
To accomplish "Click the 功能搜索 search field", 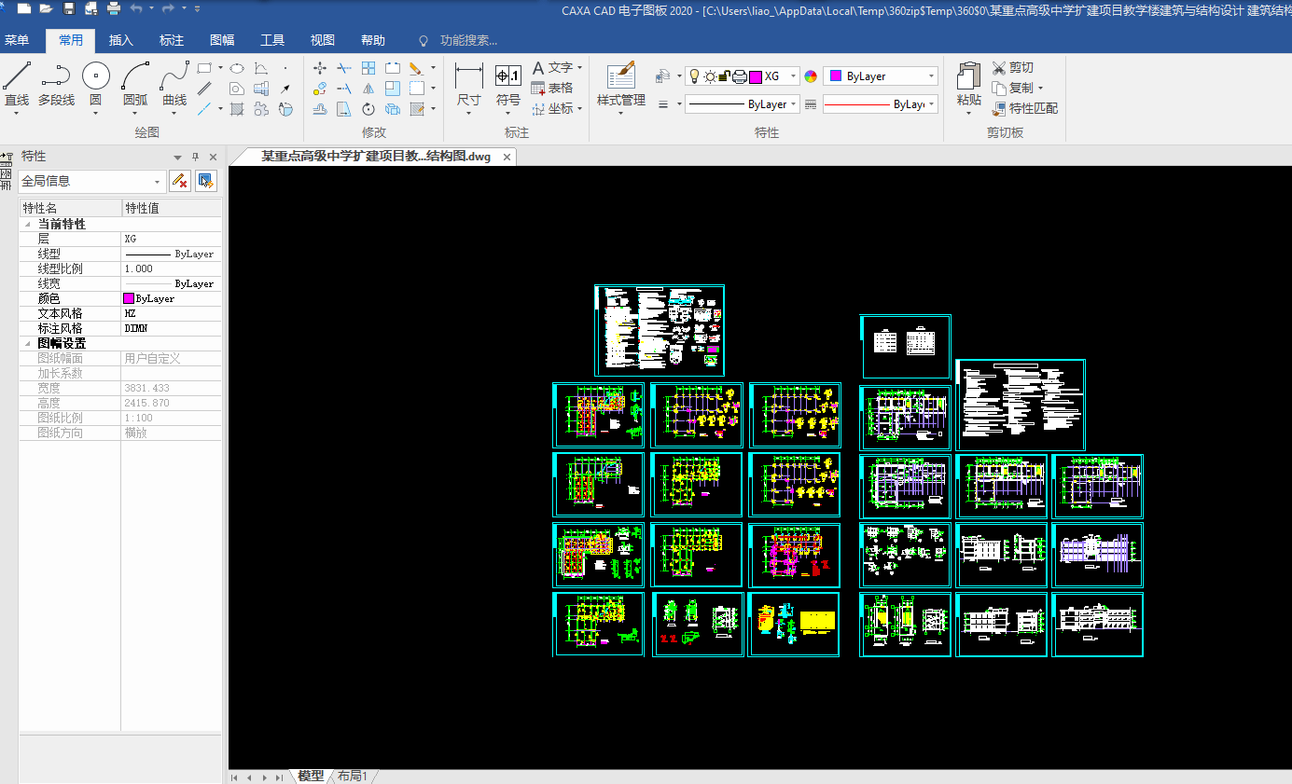I will [x=468, y=40].
